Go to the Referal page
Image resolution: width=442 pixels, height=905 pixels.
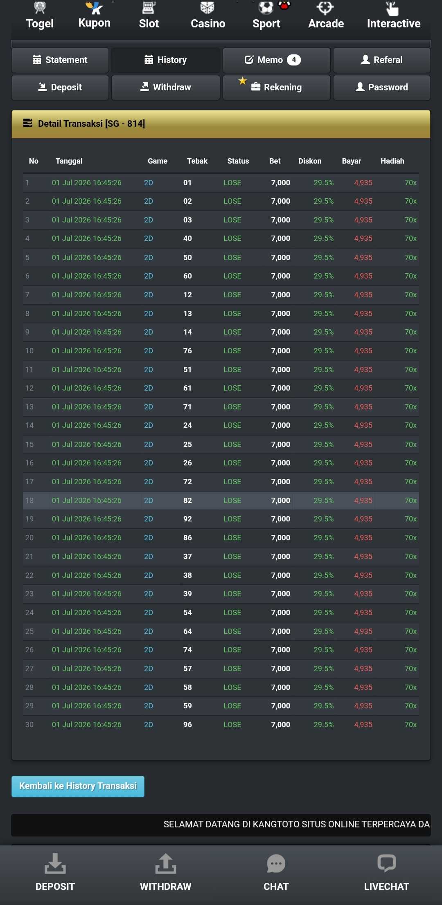pyautogui.click(x=382, y=60)
